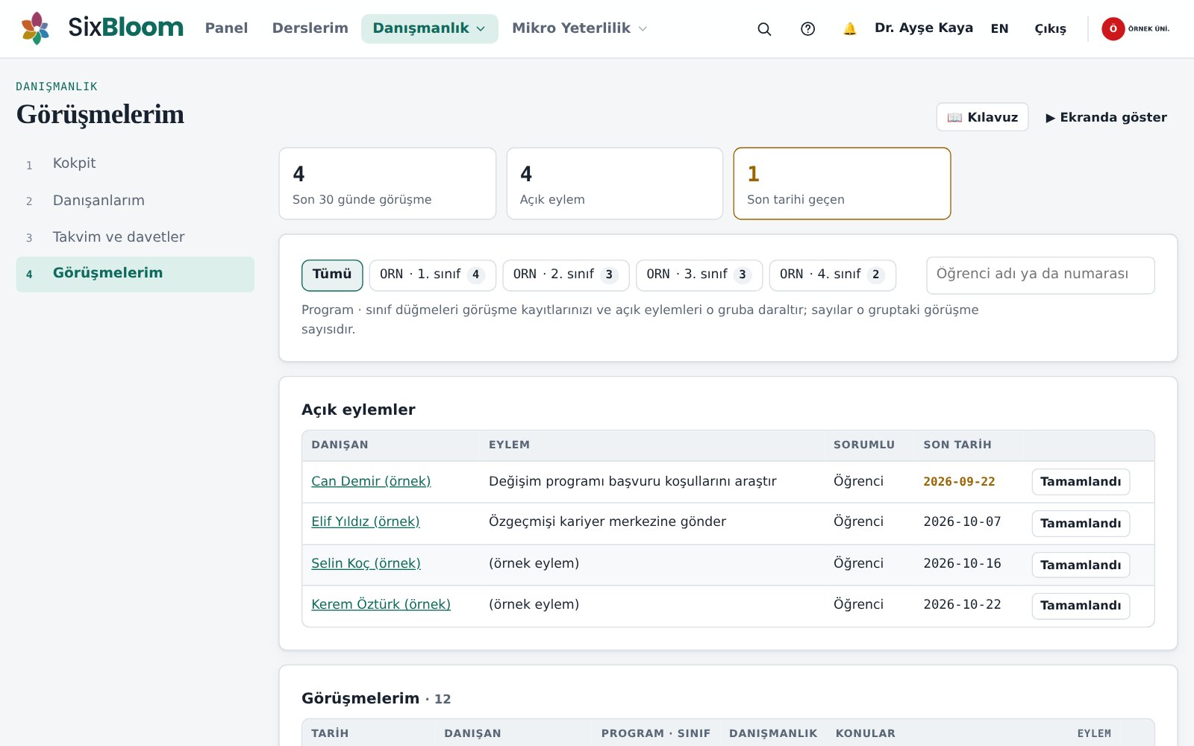Focus the Öğrenci adı ya da numarası field
The image size is (1194, 746).
(1040, 275)
